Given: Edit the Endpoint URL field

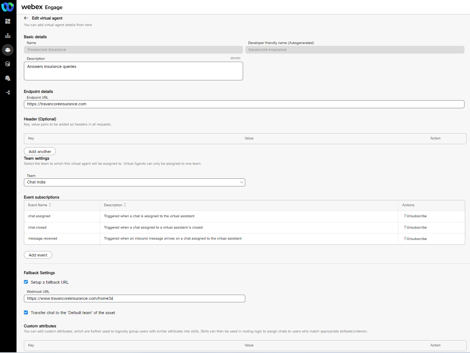Looking at the screenshot, I should 244,104.
